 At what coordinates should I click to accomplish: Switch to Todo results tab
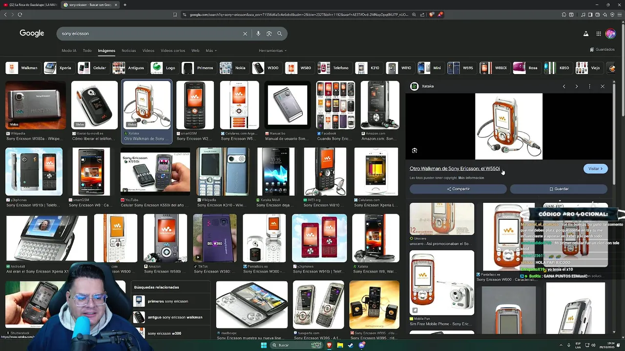pyautogui.click(x=87, y=51)
